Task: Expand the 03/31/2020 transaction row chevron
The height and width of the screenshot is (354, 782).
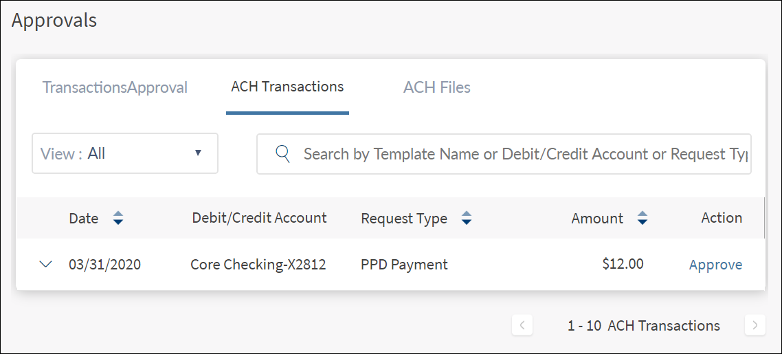Action: pos(46,264)
